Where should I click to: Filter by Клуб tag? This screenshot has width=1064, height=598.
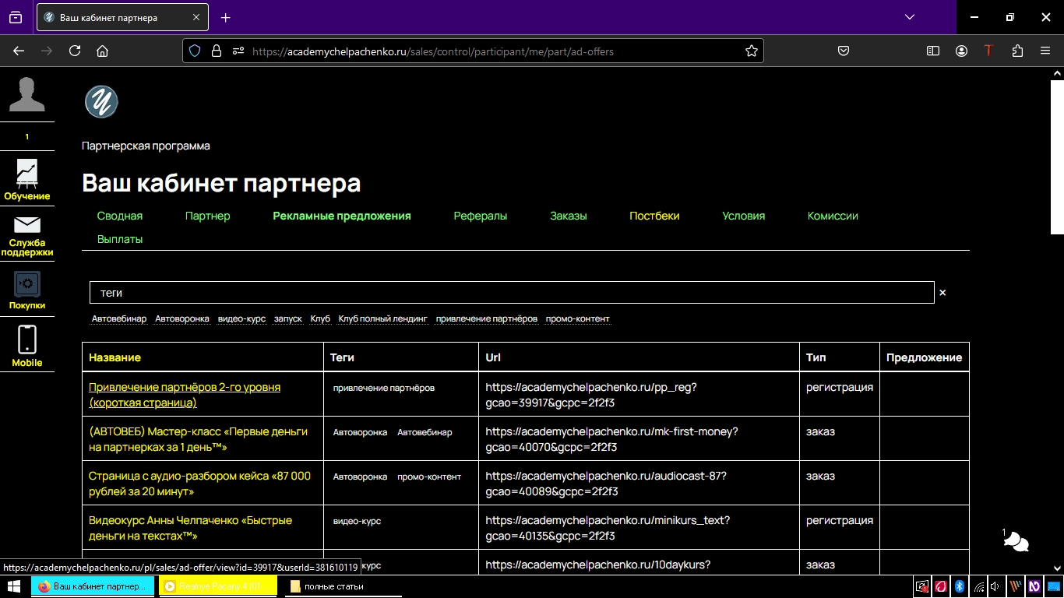click(320, 318)
